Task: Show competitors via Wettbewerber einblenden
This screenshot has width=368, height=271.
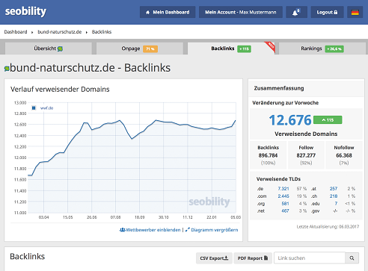Action: click(x=150, y=230)
